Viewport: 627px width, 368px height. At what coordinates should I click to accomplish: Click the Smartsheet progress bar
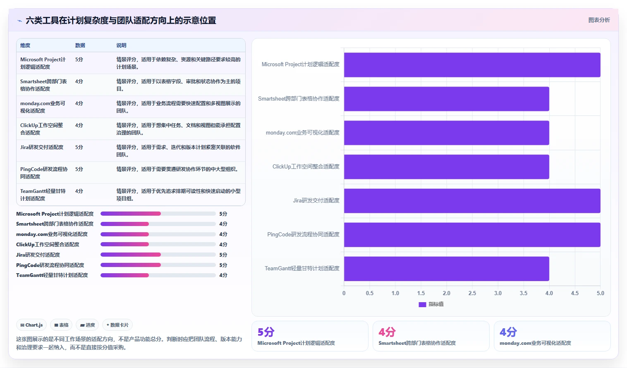(158, 224)
